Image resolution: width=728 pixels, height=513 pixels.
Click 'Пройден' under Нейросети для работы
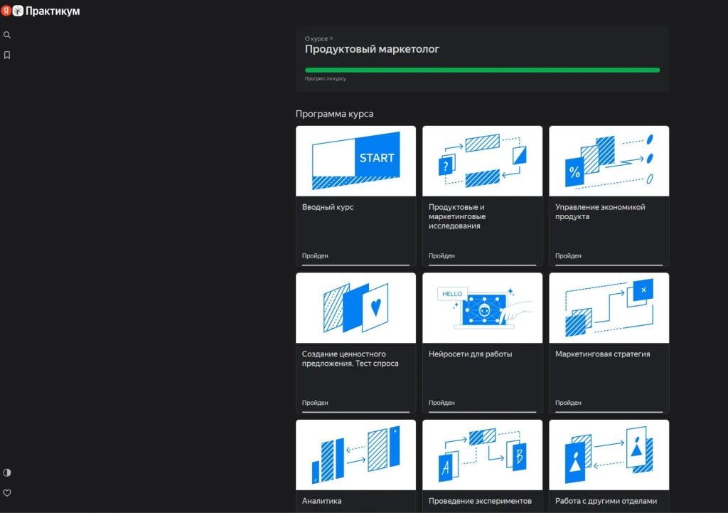(441, 403)
